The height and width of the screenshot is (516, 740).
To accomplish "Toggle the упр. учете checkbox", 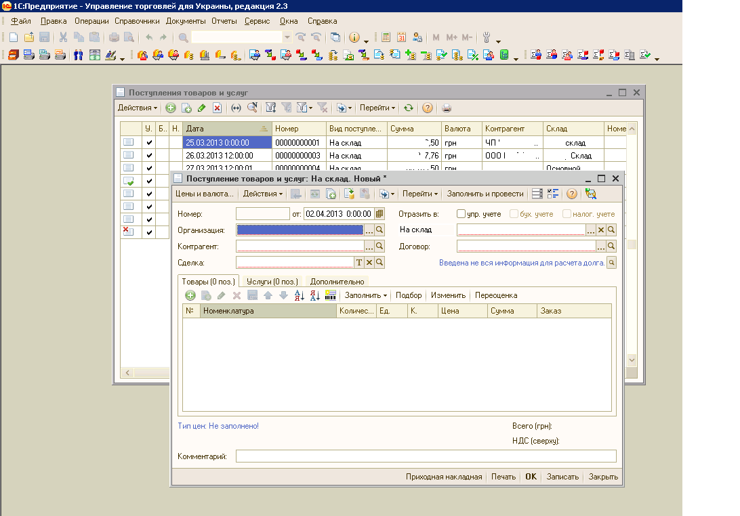I will point(461,214).
